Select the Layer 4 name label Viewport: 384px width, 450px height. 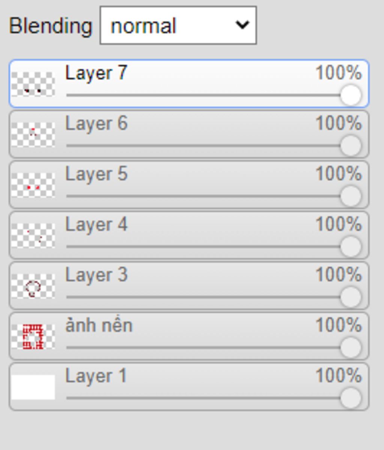coord(96,225)
